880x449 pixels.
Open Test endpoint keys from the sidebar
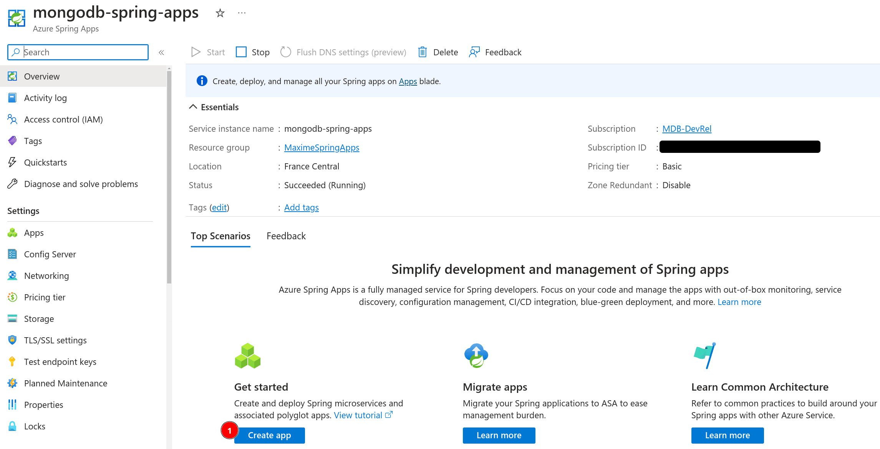(x=60, y=362)
